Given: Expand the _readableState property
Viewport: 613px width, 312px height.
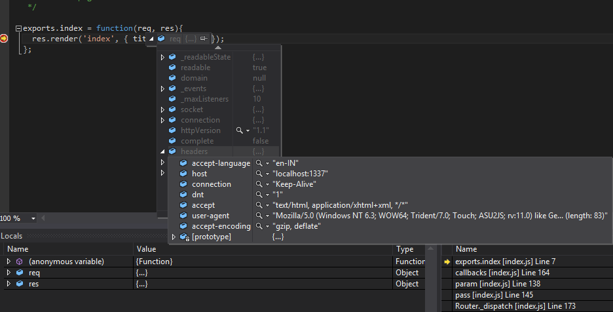Looking at the screenshot, I should [x=162, y=57].
